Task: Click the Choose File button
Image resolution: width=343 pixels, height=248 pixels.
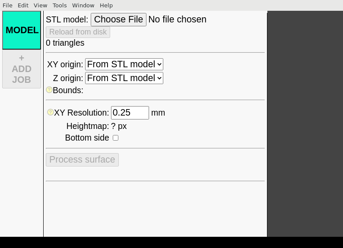Action: point(118,19)
